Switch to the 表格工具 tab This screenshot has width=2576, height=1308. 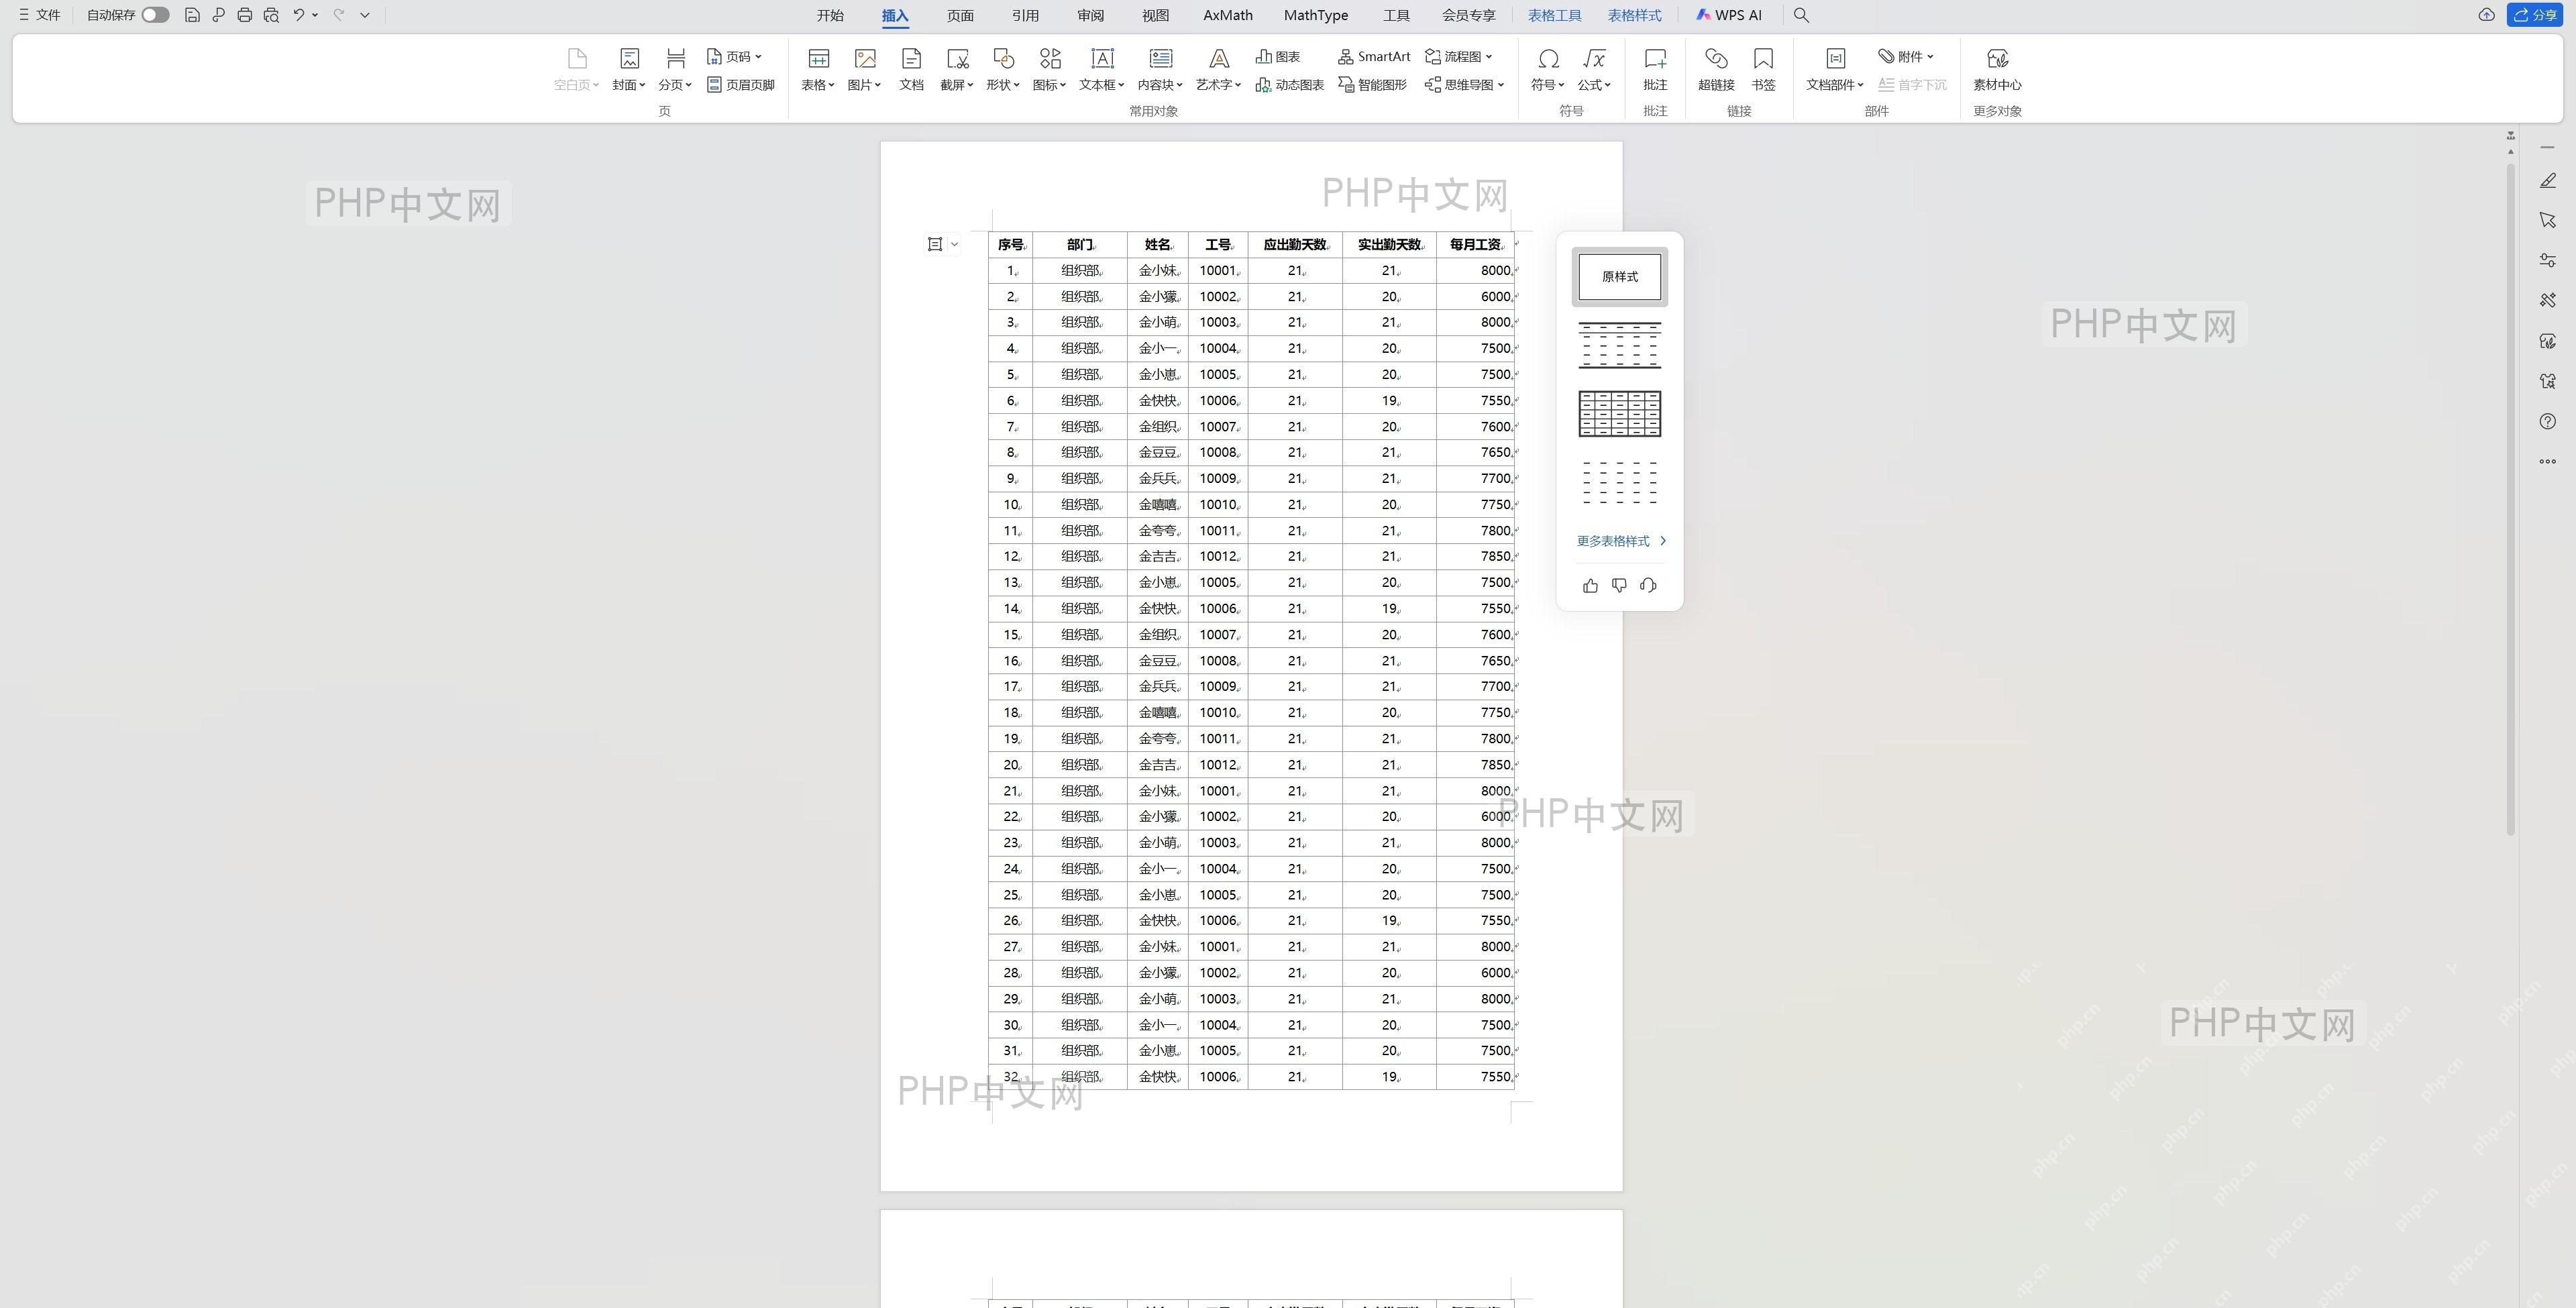click(x=1554, y=15)
